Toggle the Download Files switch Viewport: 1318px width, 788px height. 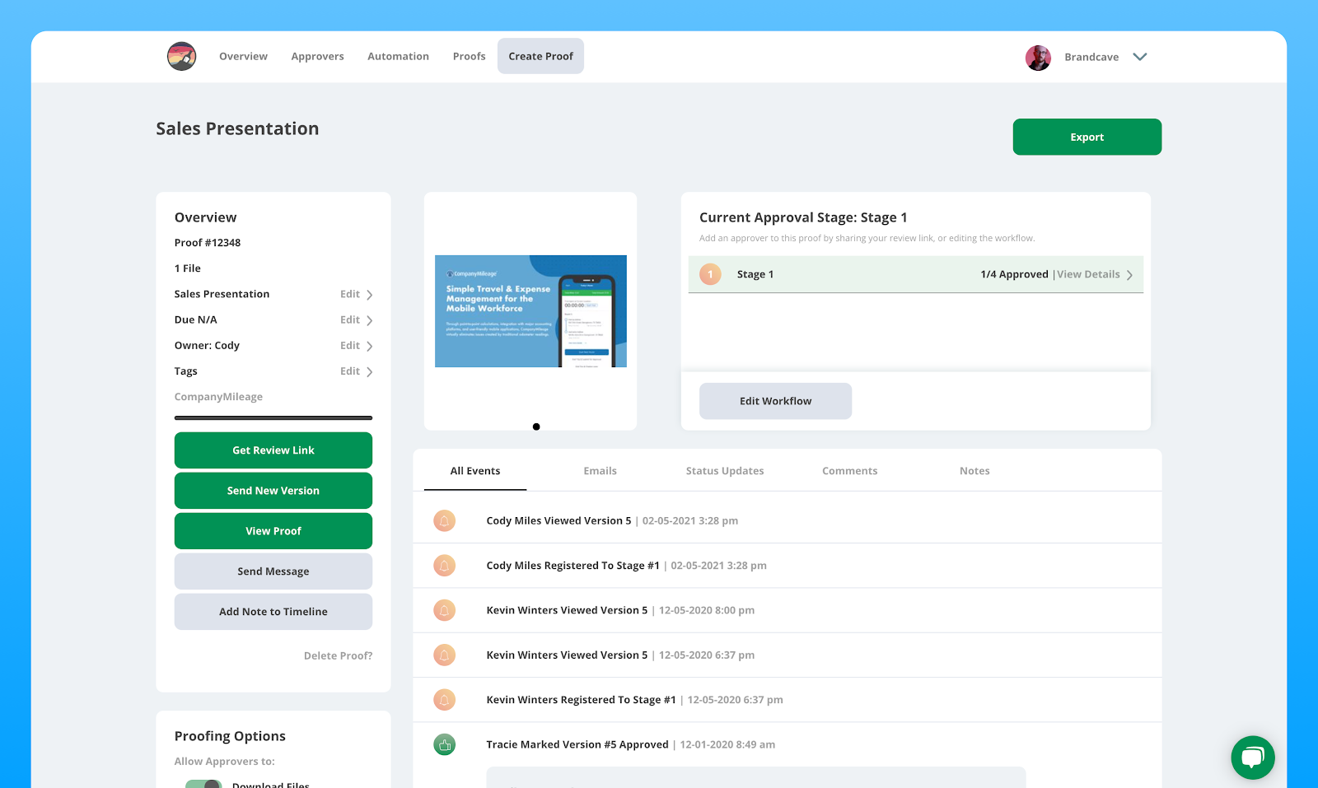203,785
